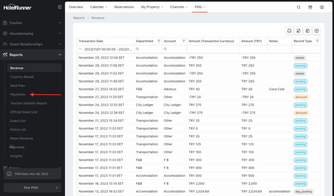334x196 pixels.
Task: Open the search magnifier in top bar
Action: [299, 7]
